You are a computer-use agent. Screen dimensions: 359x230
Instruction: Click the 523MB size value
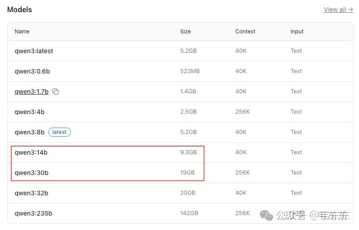190,71
